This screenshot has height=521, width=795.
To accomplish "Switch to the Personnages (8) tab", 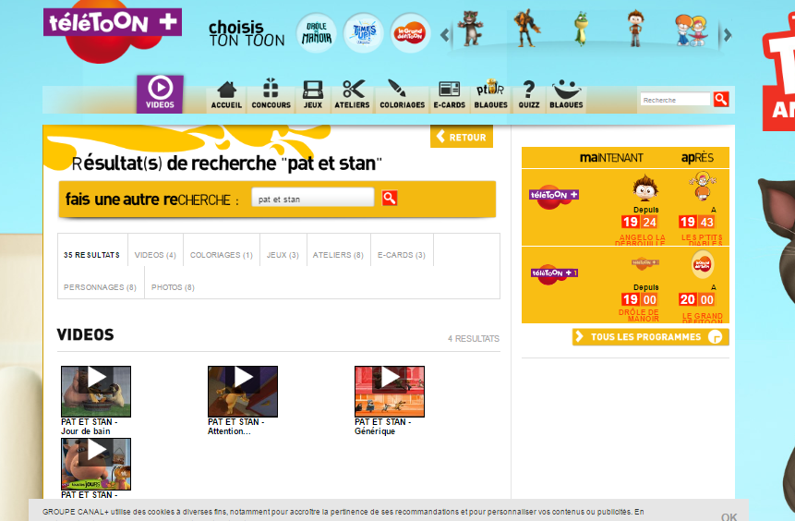I will [100, 287].
